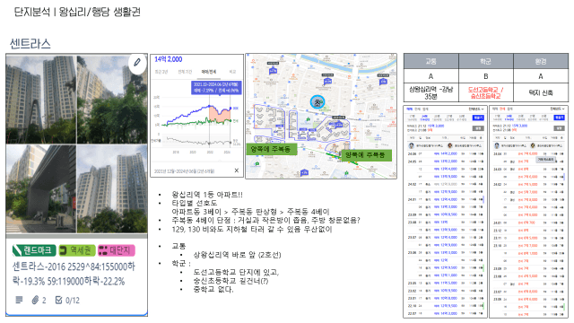This screenshot has height=323, width=574.
Task: Click the blue tooltip box on the price chart
Action: [x=216, y=88]
